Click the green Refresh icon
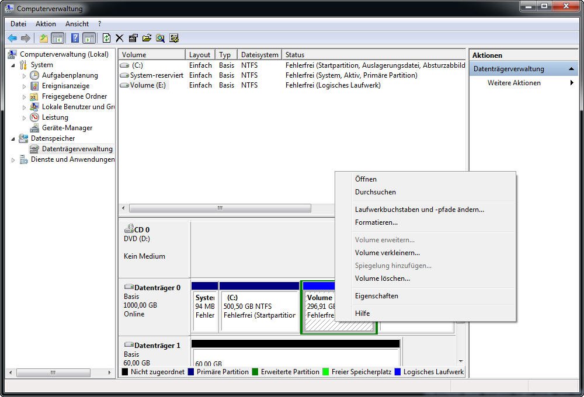This screenshot has width=584, height=397. [106, 38]
